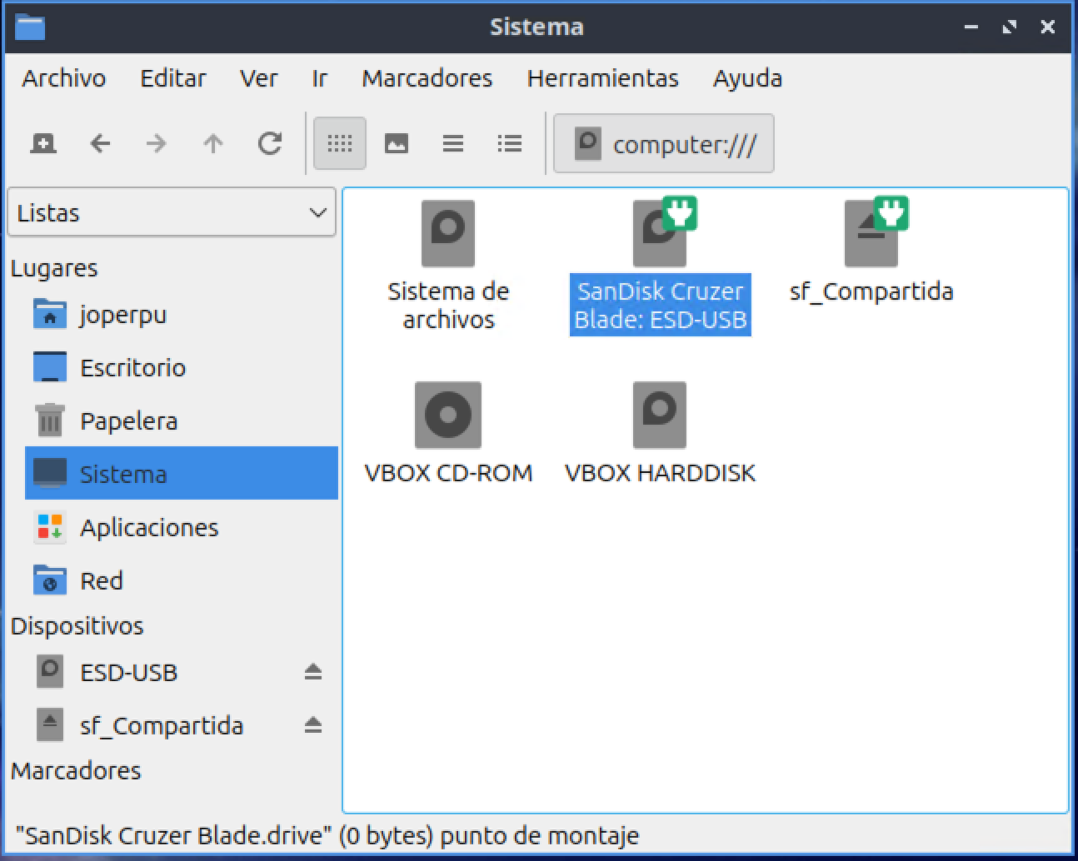Click the Marcadores sidebar section header
Image resolution: width=1078 pixels, height=861 pixels.
(76, 771)
